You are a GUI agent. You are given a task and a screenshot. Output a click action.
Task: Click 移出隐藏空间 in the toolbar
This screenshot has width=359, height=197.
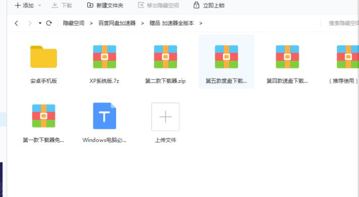click(x=158, y=5)
